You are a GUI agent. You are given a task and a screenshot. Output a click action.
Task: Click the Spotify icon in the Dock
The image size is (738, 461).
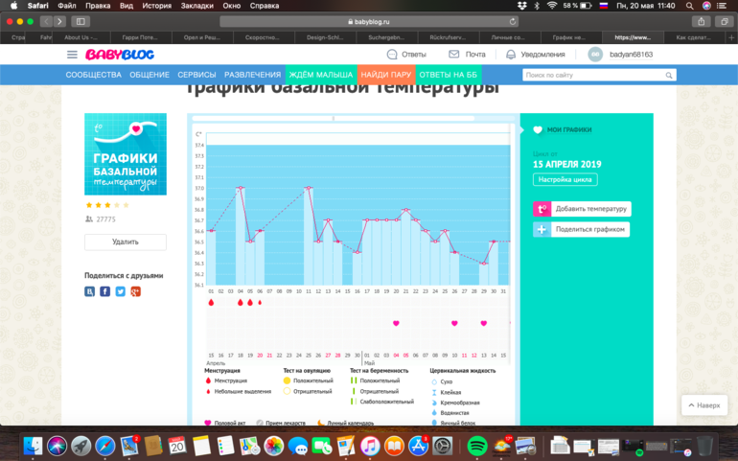click(476, 446)
